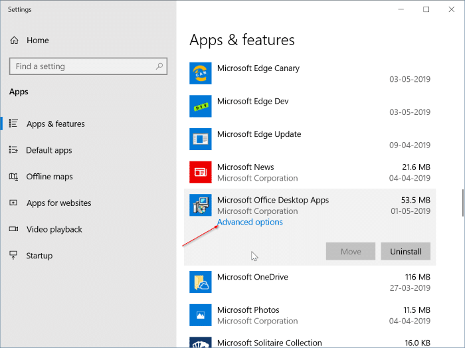The height and width of the screenshot is (348, 465).
Task: Click the Microsoft Office Desktop Apps icon
Action: point(201,205)
